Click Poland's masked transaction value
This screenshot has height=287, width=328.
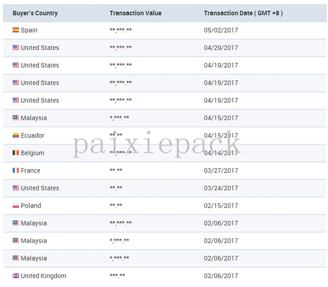116,205
